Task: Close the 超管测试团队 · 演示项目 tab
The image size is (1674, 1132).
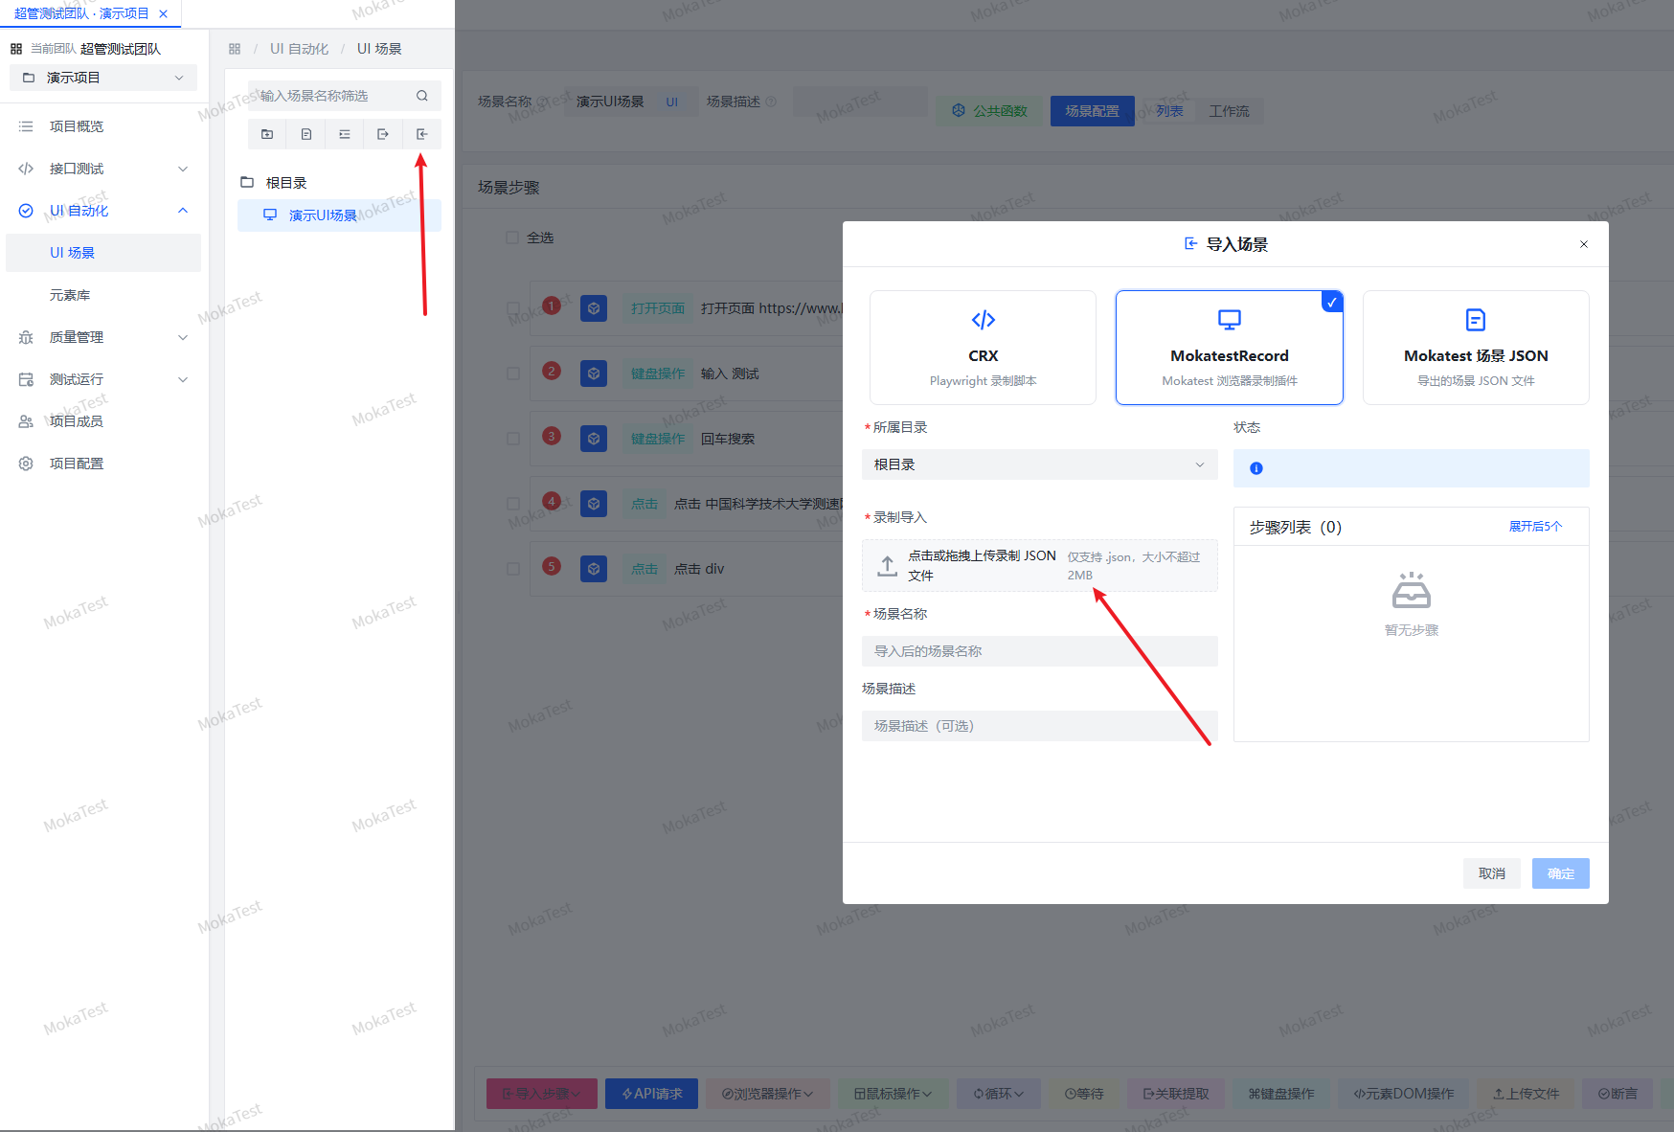Action: (164, 13)
